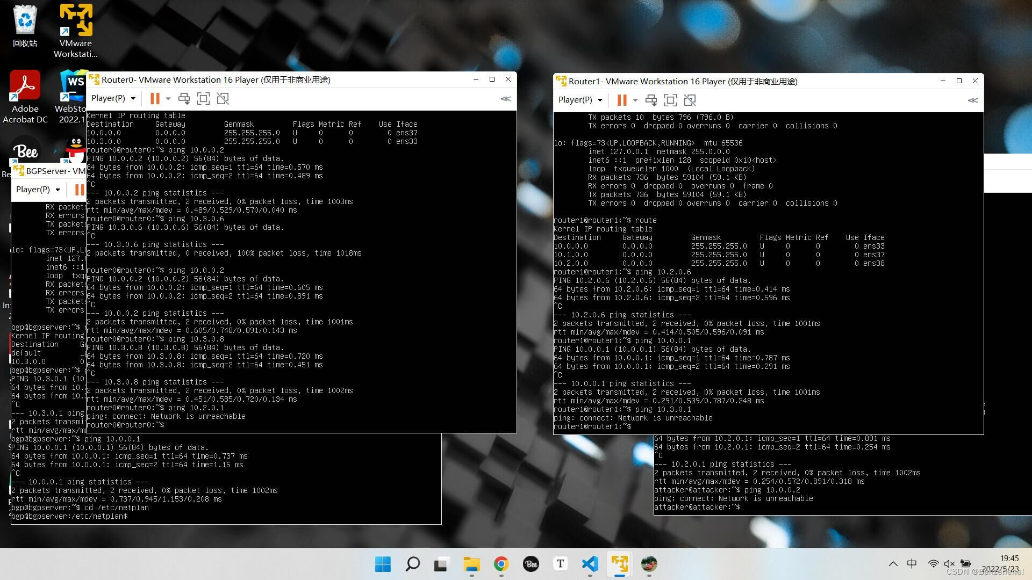Toggle Unity mode in Router0 window

point(223,98)
